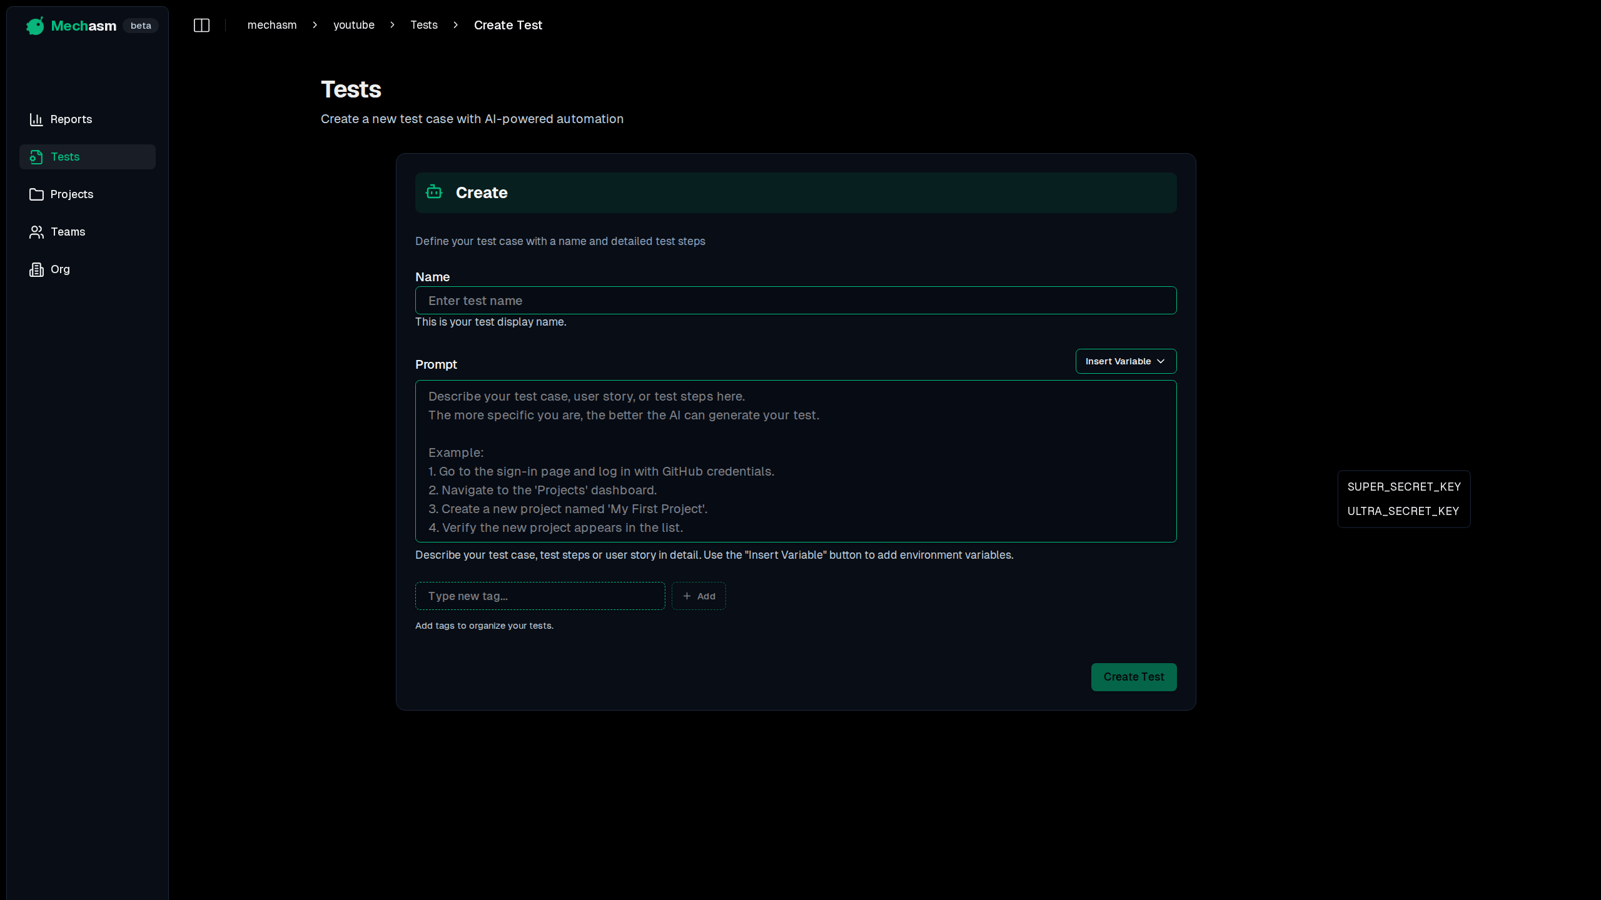
Task: Click the Mechasm logo icon
Action: [x=35, y=26]
